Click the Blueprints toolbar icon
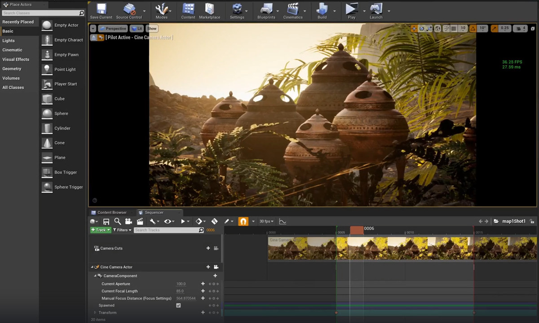Image resolution: width=539 pixels, height=323 pixels. coord(266,11)
